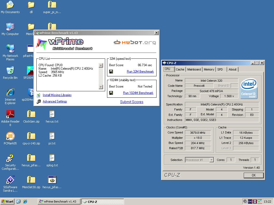Close the wPrime Benchmark window
Image resolution: width=274 pixels, height=205 pixels.
[156, 33]
